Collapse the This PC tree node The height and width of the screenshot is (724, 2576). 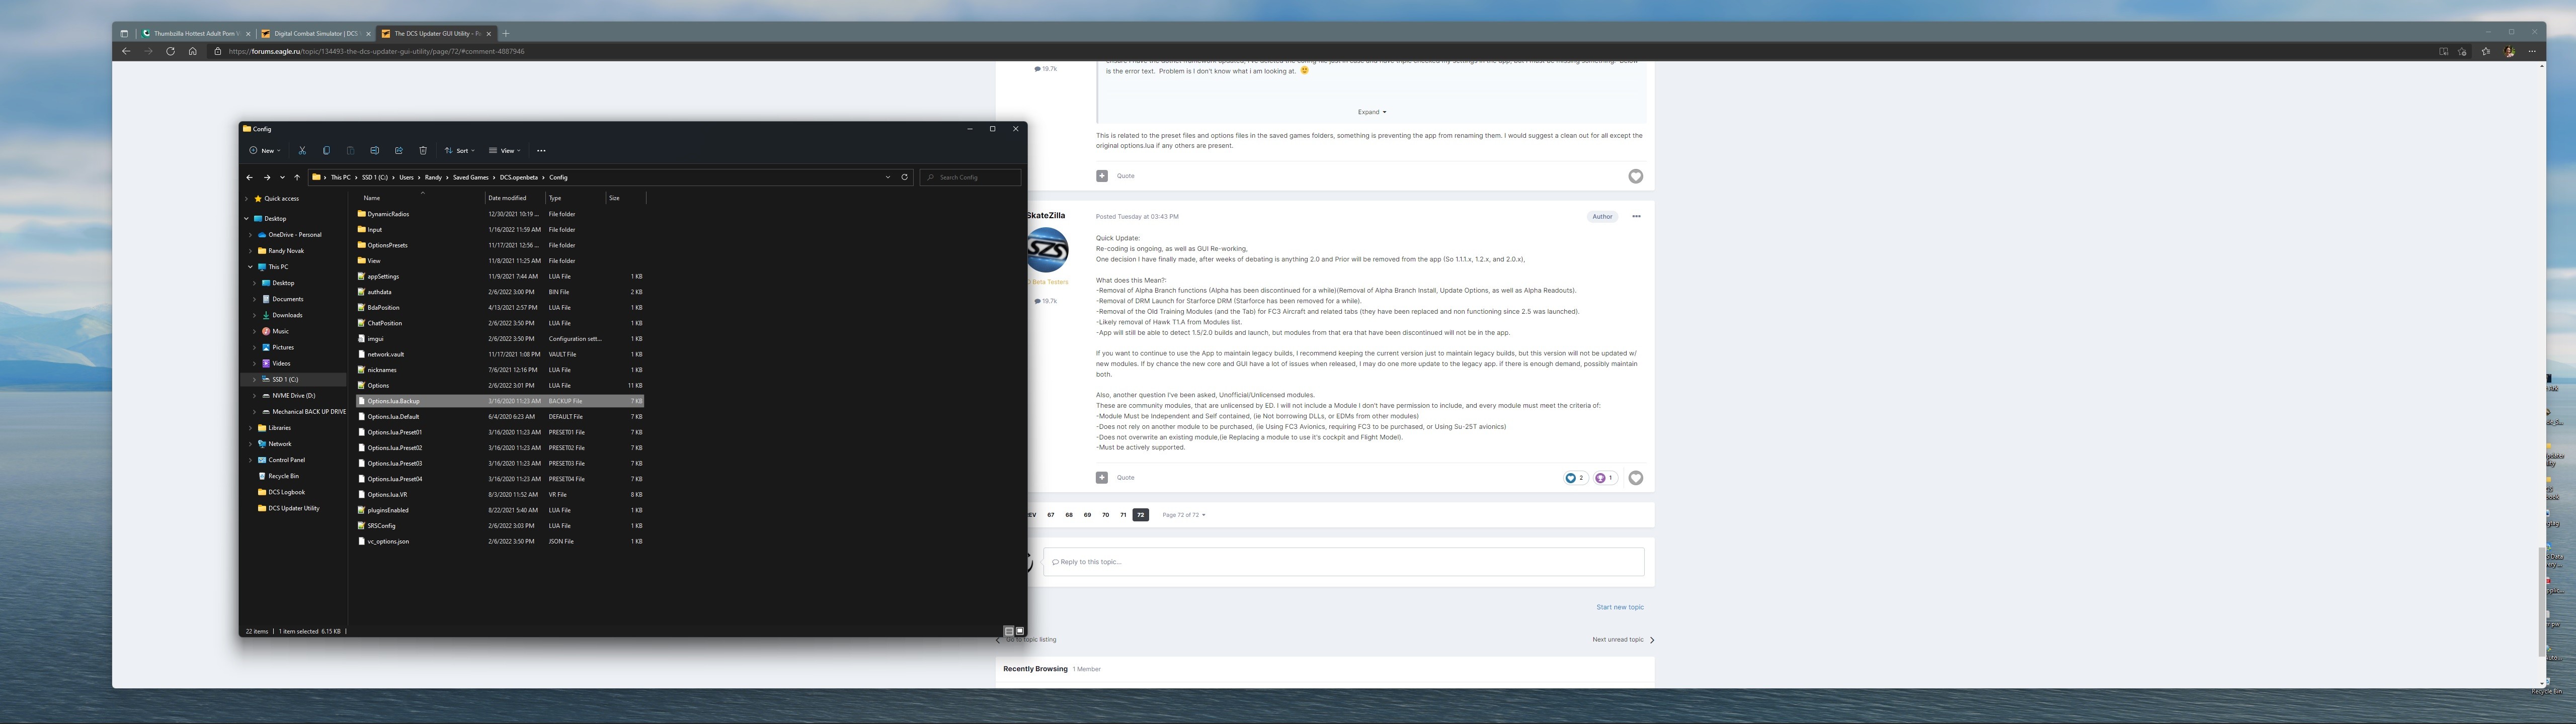point(251,267)
